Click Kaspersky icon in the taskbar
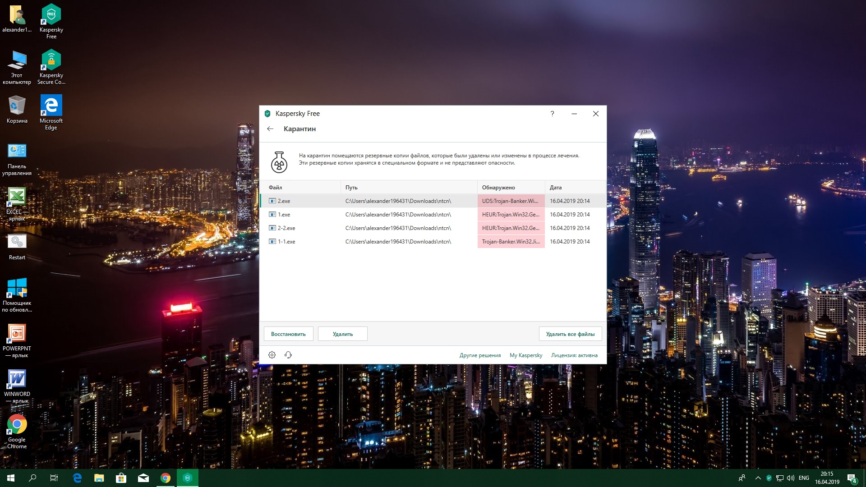 pyautogui.click(x=188, y=478)
